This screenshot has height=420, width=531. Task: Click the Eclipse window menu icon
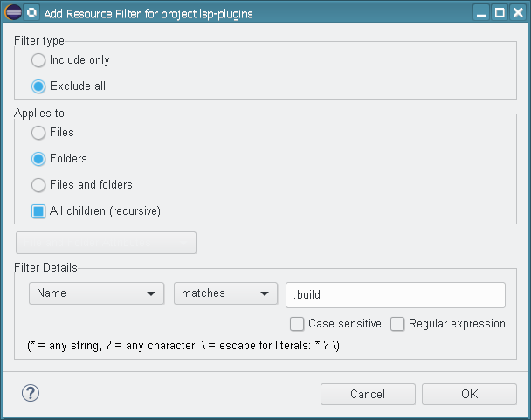point(13,13)
